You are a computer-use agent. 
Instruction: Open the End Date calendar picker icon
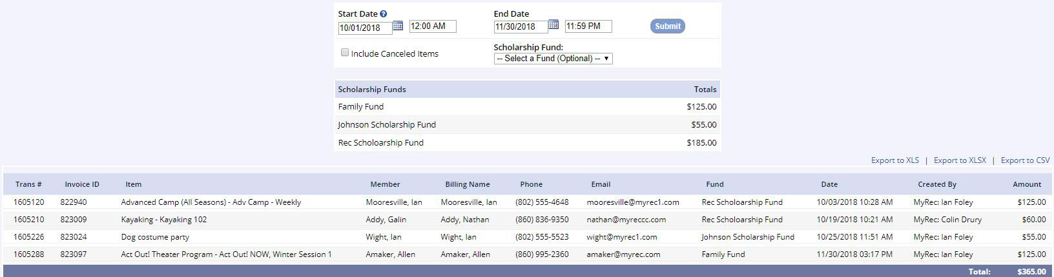pos(553,25)
